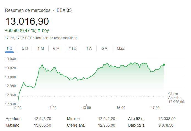Open Renuncia de responsabilidad disclaimer link
Screen dimensions: 191x131
tap(56, 38)
